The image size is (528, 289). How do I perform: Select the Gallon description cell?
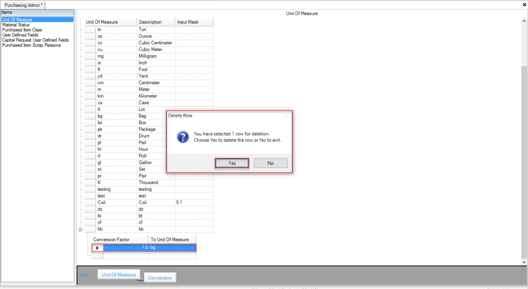click(x=152, y=163)
